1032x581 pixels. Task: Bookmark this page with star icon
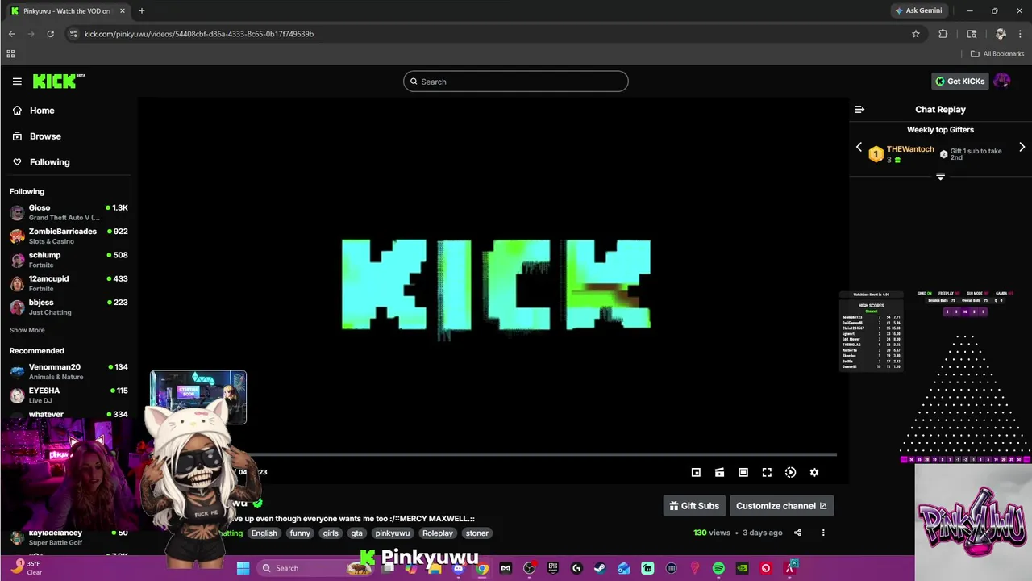coord(916,34)
